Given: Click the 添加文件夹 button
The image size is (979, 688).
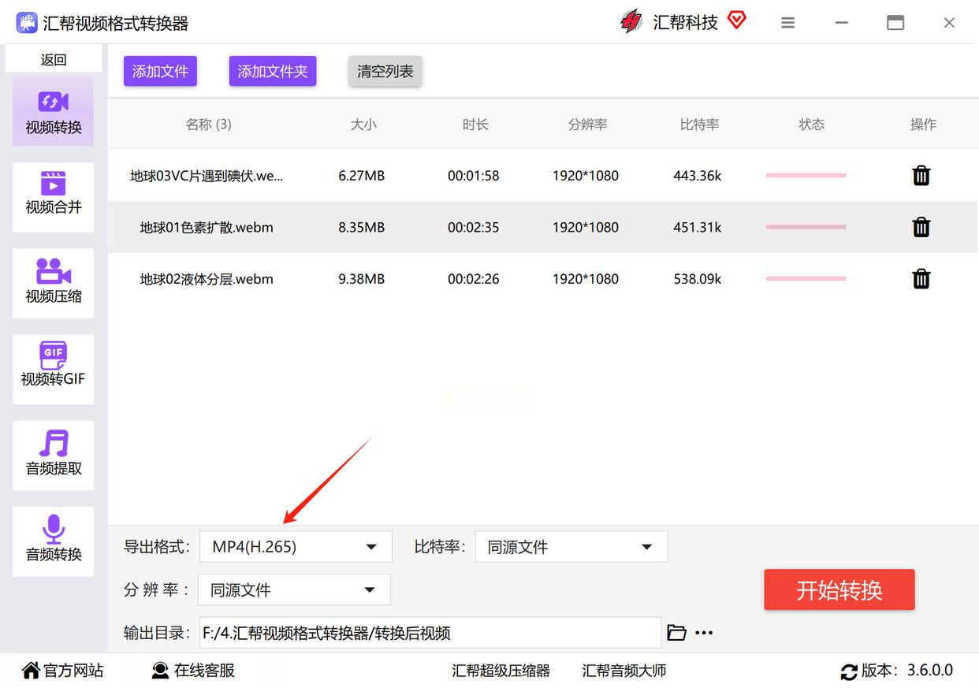Looking at the screenshot, I should [x=273, y=72].
